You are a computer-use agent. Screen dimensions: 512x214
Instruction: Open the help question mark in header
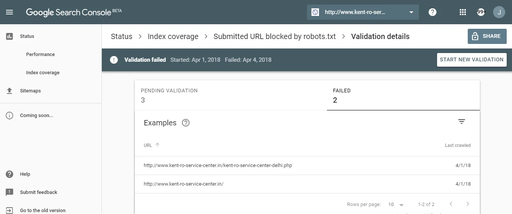click(433, 12)
